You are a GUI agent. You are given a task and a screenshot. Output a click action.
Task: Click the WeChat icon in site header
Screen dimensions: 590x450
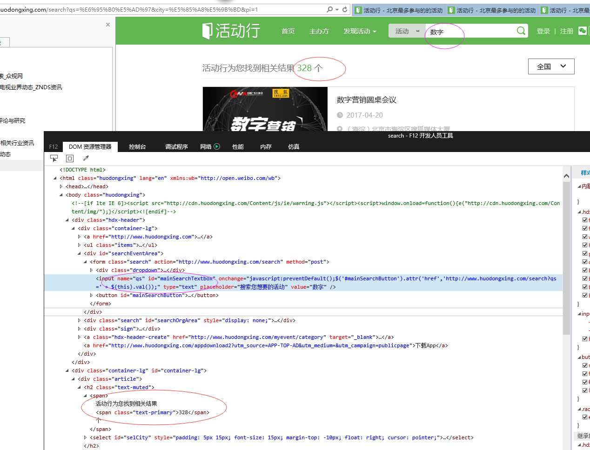582,31
